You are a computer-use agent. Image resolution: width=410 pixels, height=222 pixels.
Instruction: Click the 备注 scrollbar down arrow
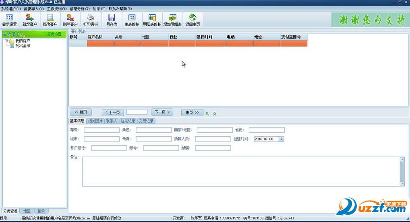point(402,184)
